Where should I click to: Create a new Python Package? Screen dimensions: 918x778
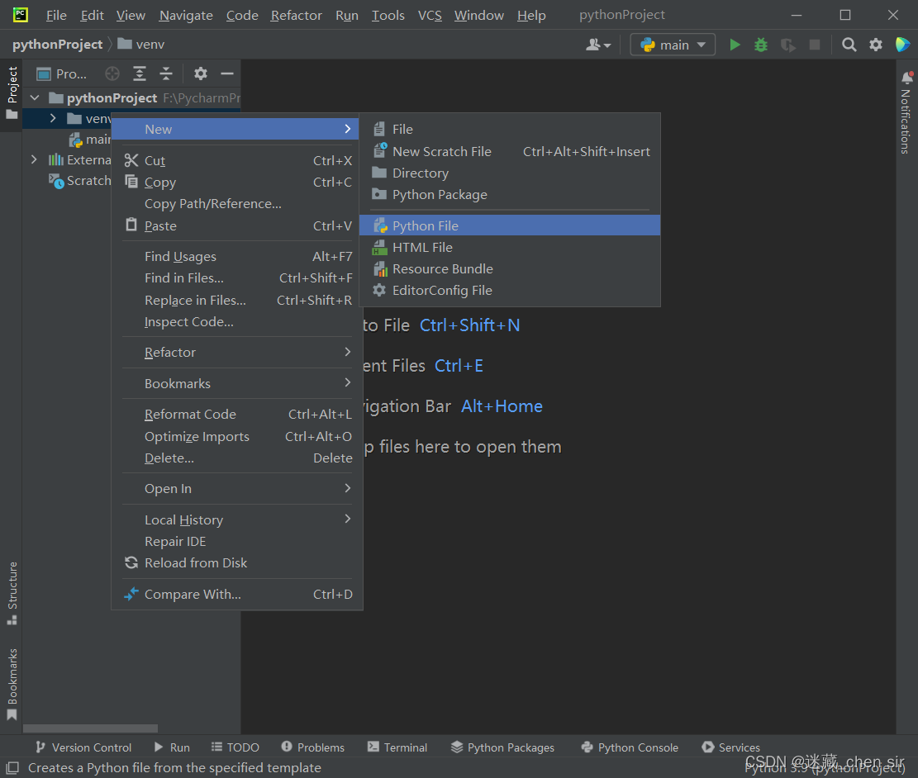510,194
